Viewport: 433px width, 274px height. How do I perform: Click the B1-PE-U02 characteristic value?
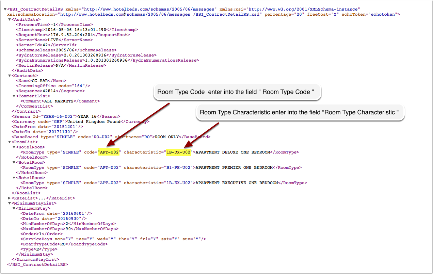tap(178, 167)
